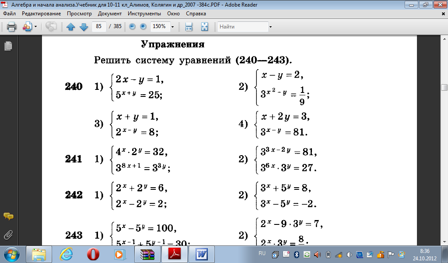Click the green sync tray icon
The image size is (448, 263).
click(307, 254)
